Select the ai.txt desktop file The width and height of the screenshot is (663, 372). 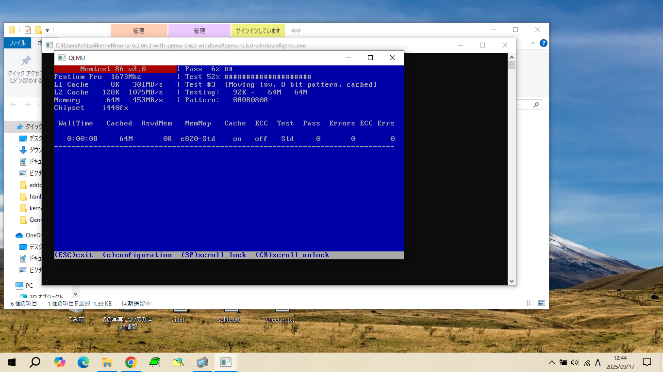[178, 320]
